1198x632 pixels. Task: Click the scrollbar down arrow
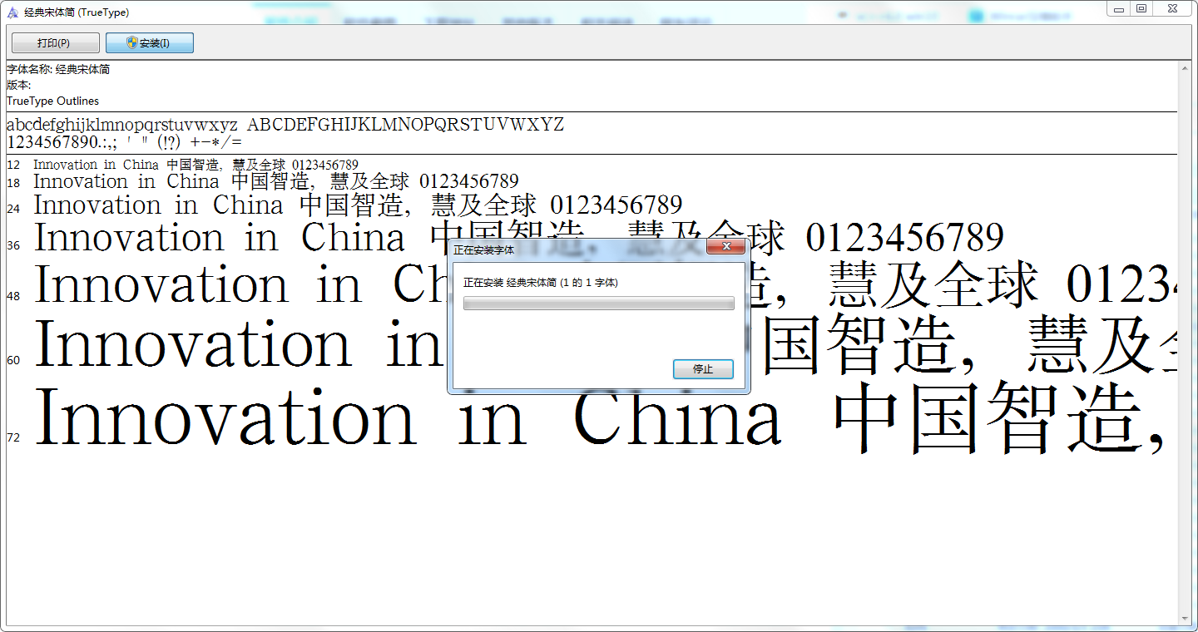1185,618
